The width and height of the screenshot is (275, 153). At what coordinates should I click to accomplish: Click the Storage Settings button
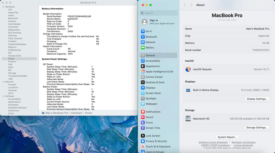[x=257, y=127]
